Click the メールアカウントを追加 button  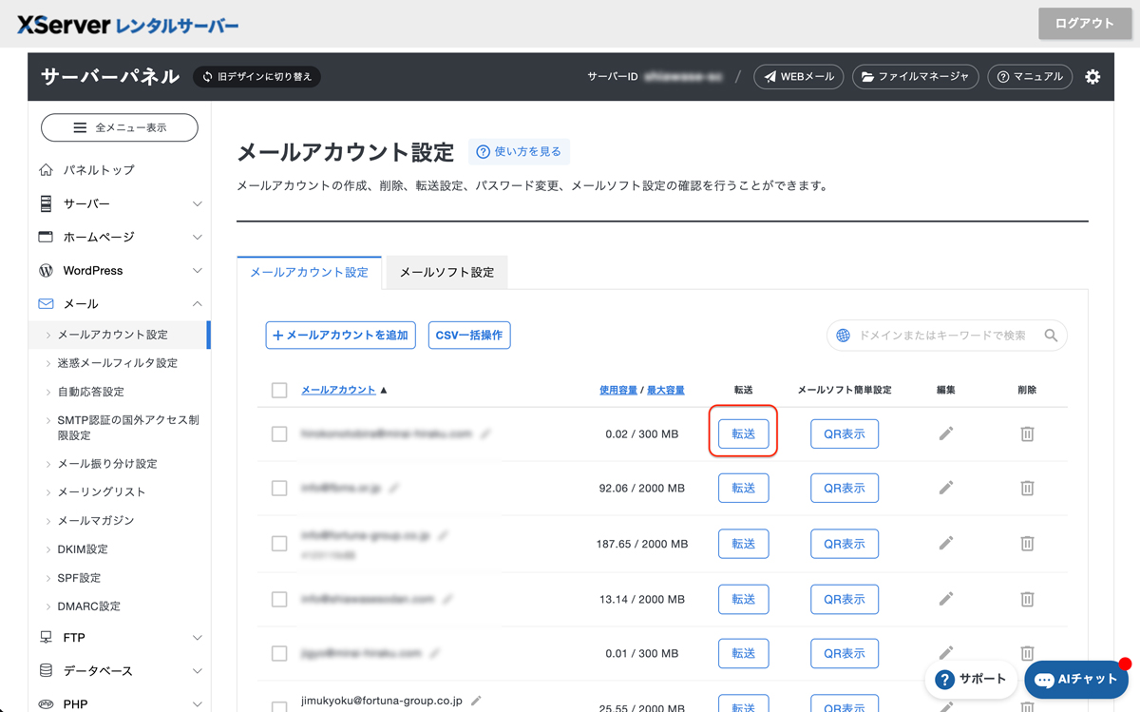(340, 336)
